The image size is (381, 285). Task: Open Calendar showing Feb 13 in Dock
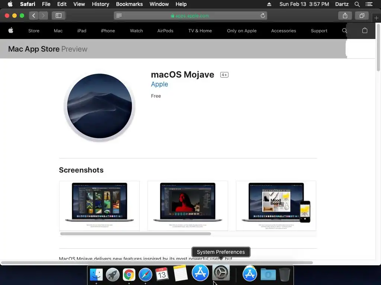pos(162,274)
